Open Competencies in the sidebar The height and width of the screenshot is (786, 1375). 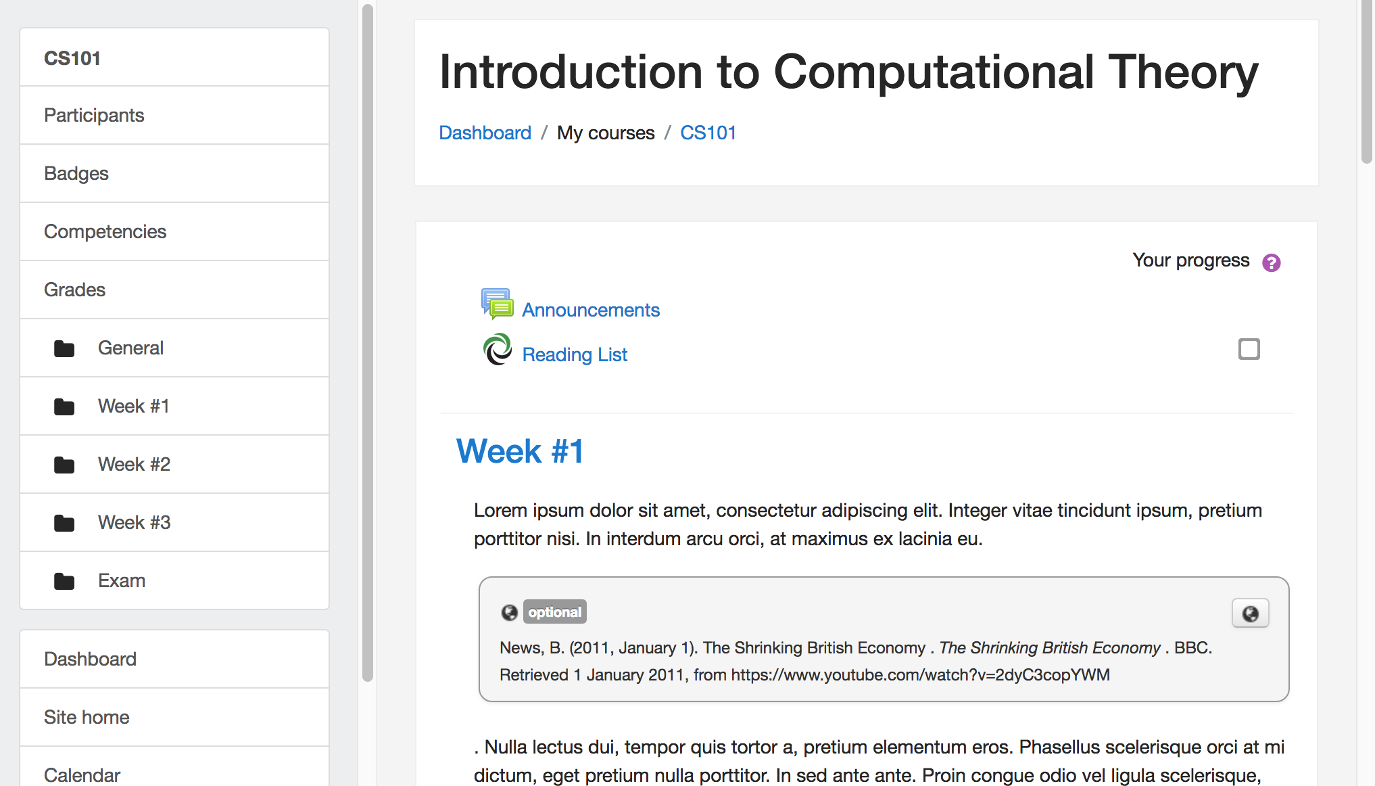pyautogui.click(x=105, y=231)
